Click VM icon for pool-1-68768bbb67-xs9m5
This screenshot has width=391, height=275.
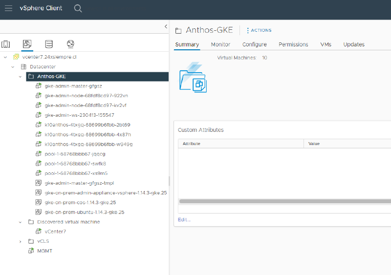click(x=39, y=173)
